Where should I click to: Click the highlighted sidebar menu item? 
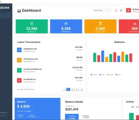coord(5,15)
